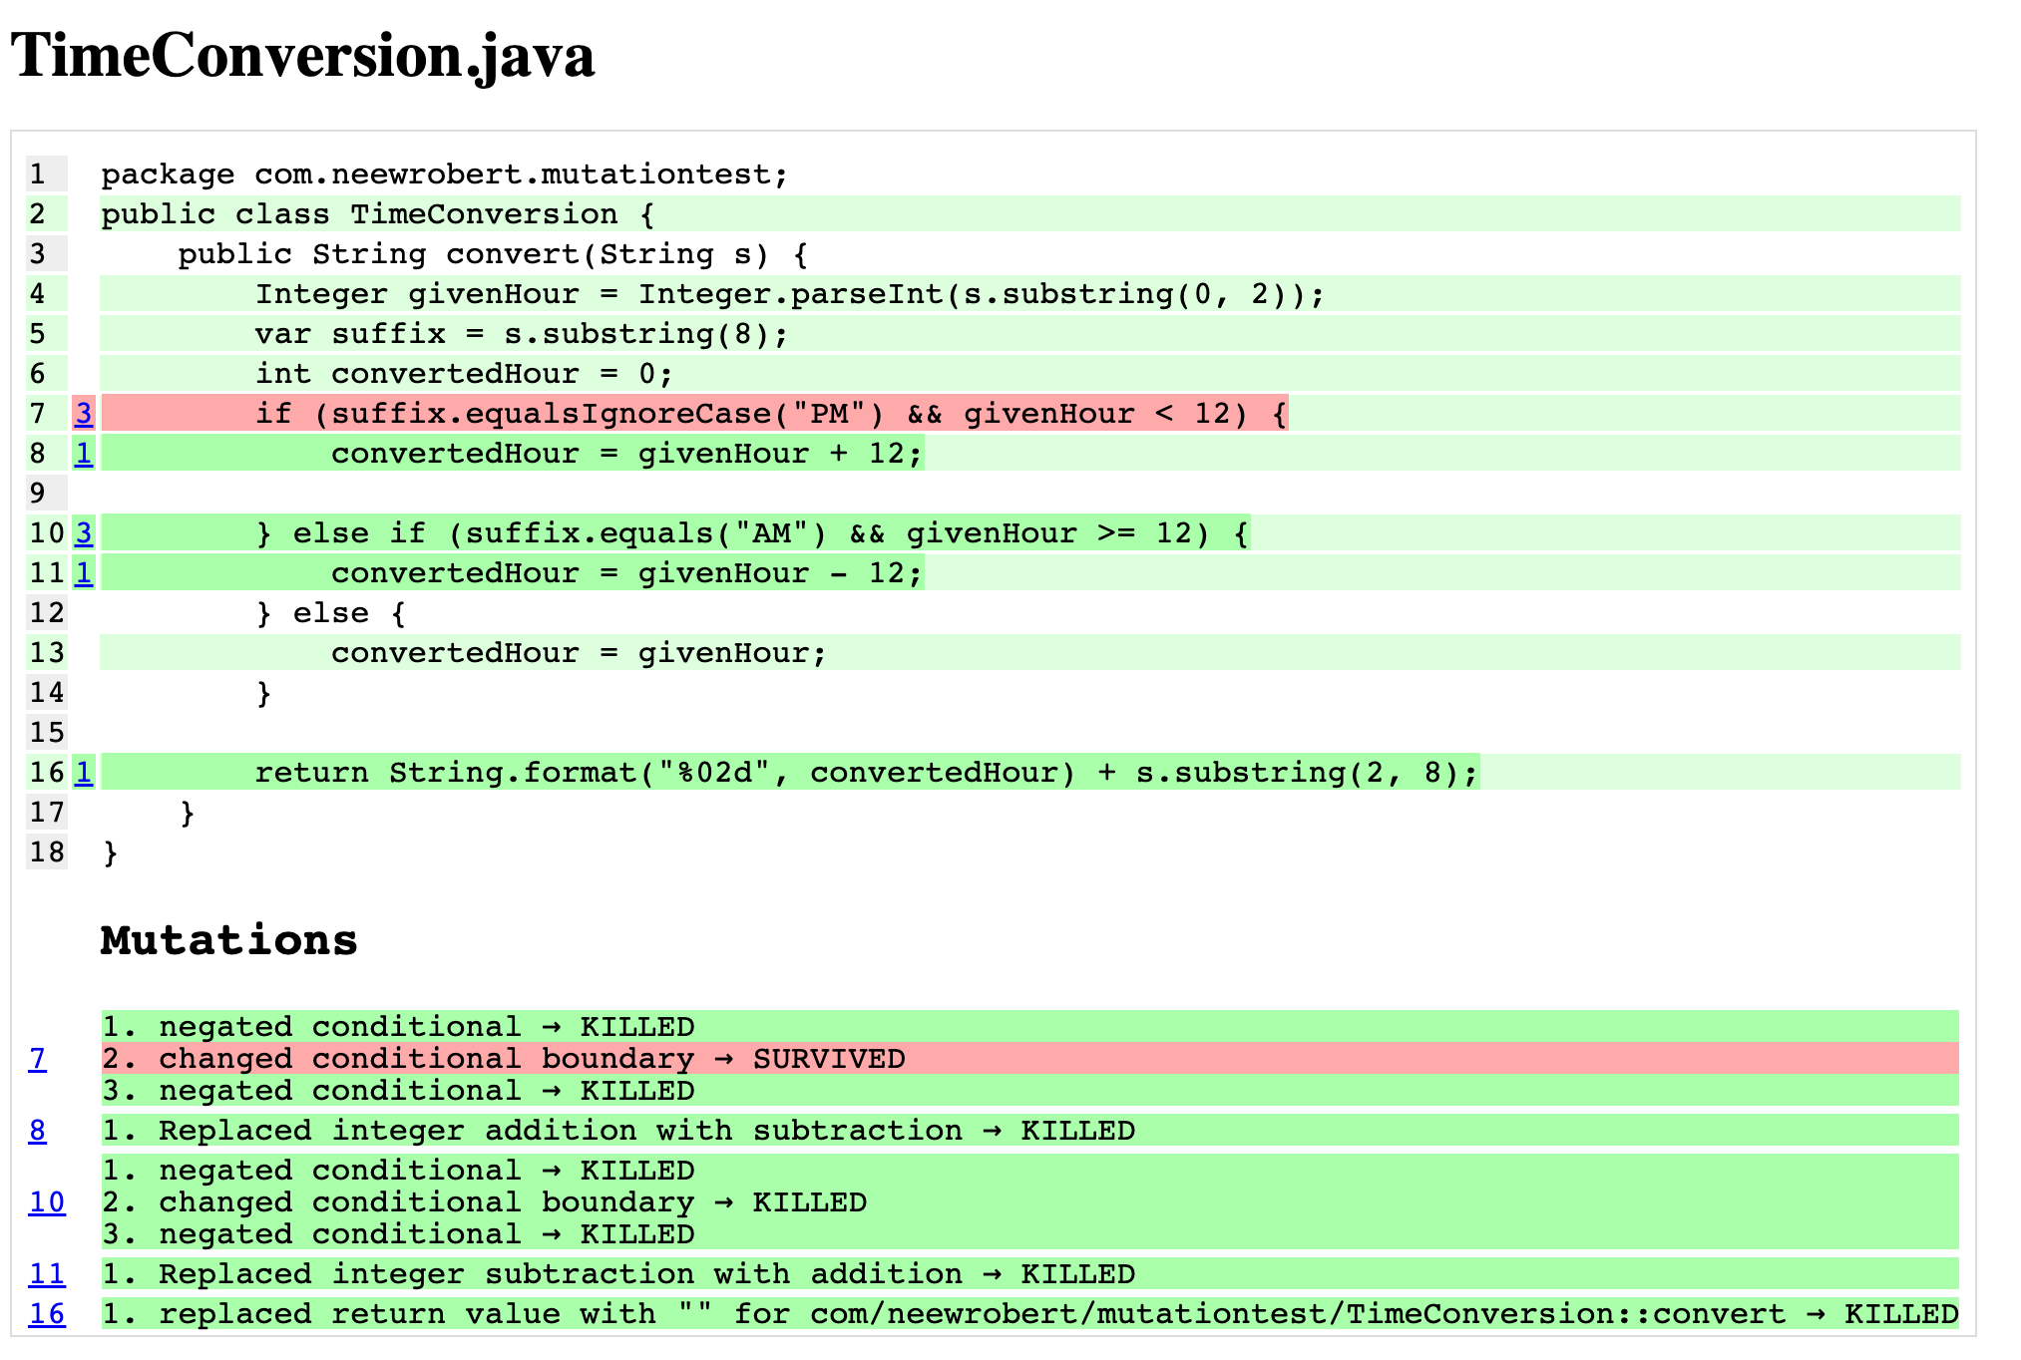
Task: Open line 8 link in Mutations list
Action: [37, 1130]
